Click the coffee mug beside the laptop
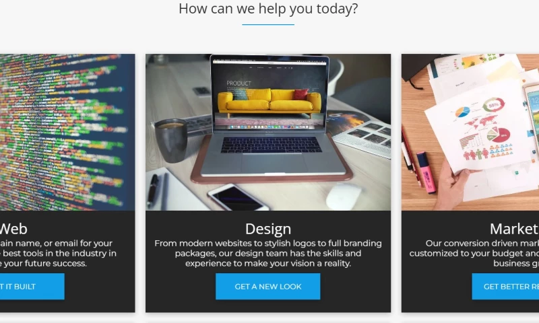Viewport: 539px width, 323px height. (x=171, y=140)
